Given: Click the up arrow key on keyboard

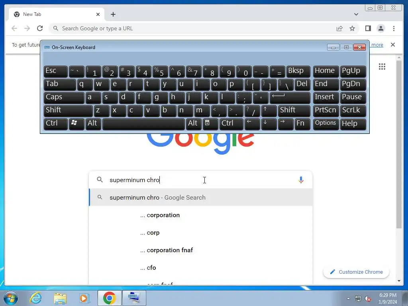Looking at the screenshot, I should point(269,111).
